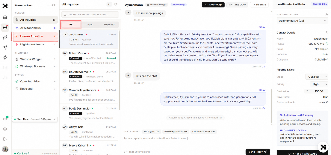Click the link integrations icon in rail
The width and height of the screenshot is (331, 155).
pos(5,119)
